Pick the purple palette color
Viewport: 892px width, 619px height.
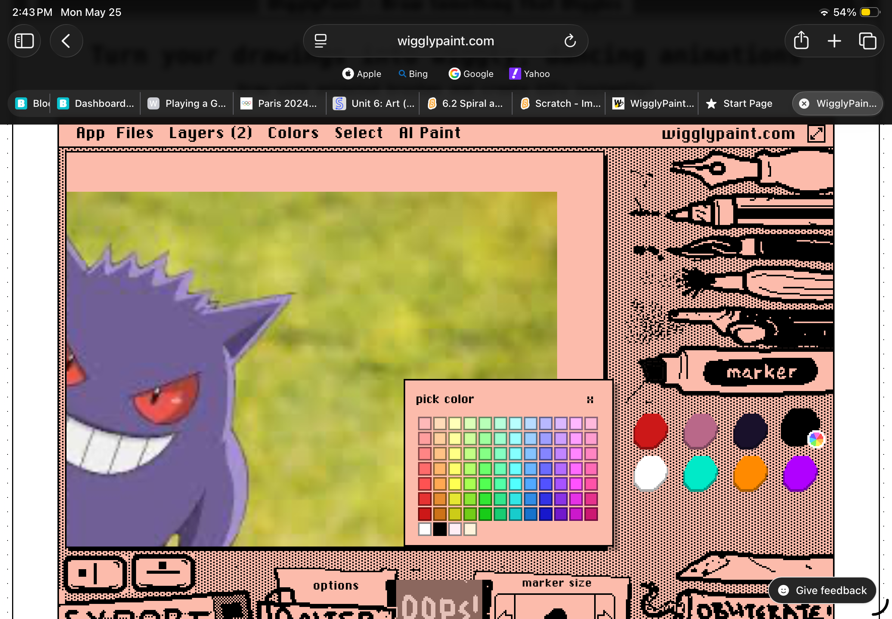pos(801,473)
